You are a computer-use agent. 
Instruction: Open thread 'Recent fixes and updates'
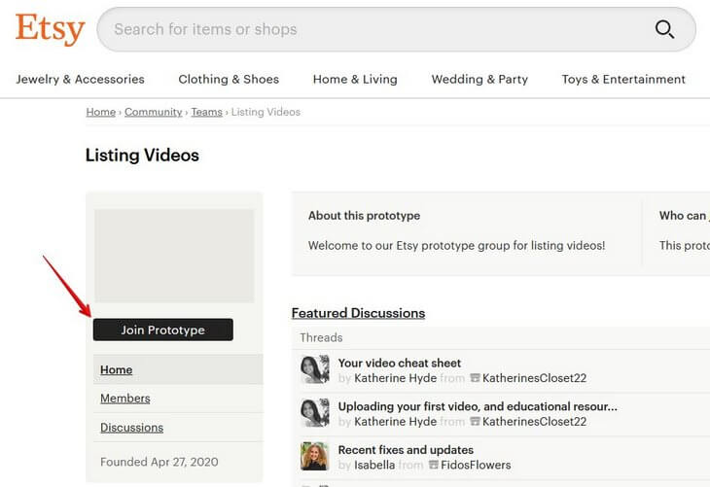point(406,450)
